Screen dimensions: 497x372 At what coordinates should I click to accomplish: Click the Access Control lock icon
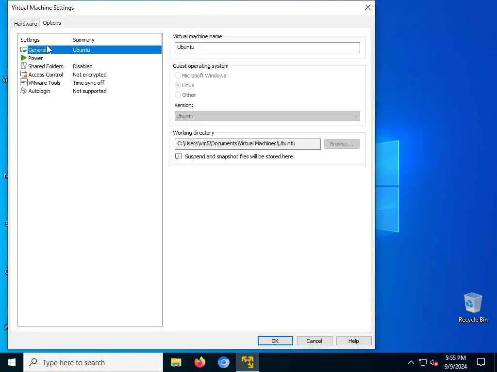24,74
